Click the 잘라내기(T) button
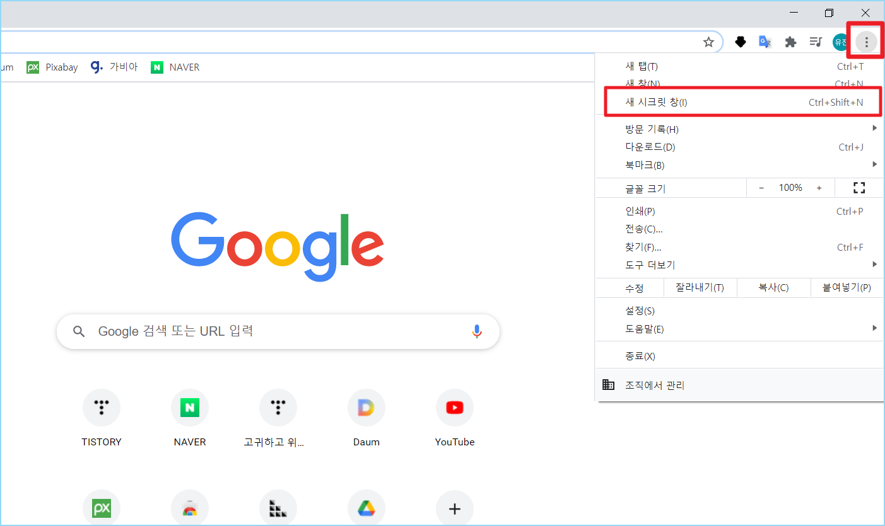The width and height of the screenshot is (885, 526). click(700, 288)
